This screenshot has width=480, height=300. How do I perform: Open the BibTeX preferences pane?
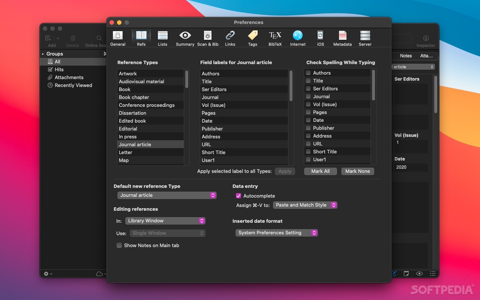tap(275, 37)
